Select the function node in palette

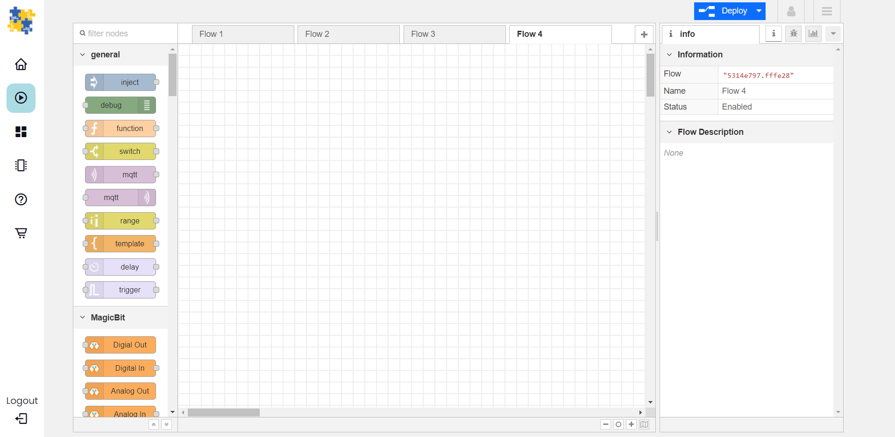coord(121,128)
